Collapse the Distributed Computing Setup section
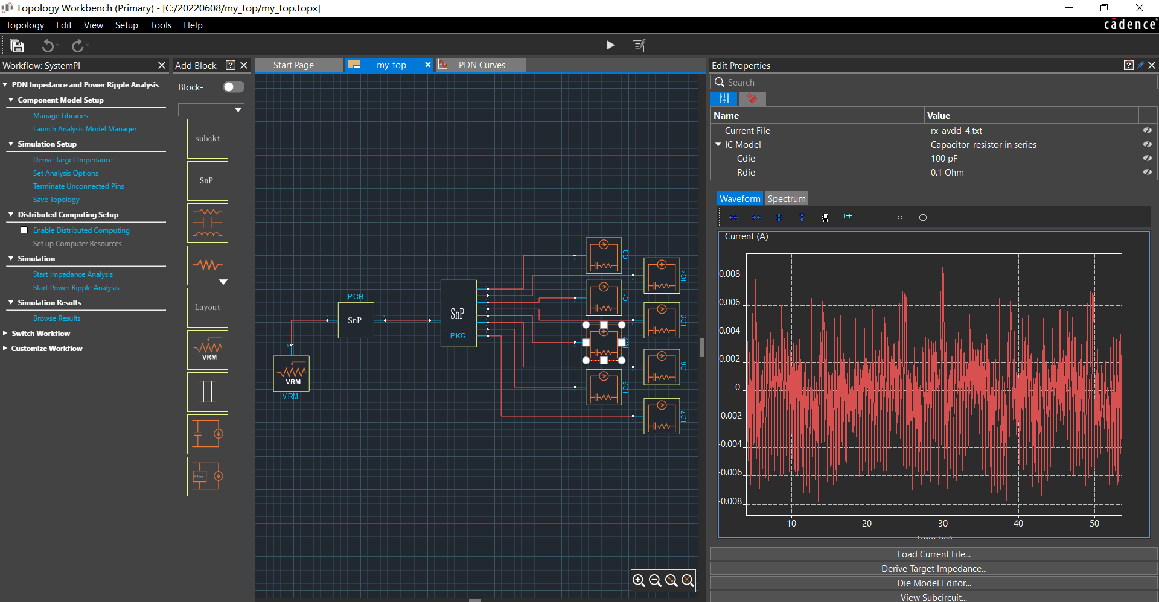The image size is (1159, 602). pyautogui.click(x=11, y=214)
